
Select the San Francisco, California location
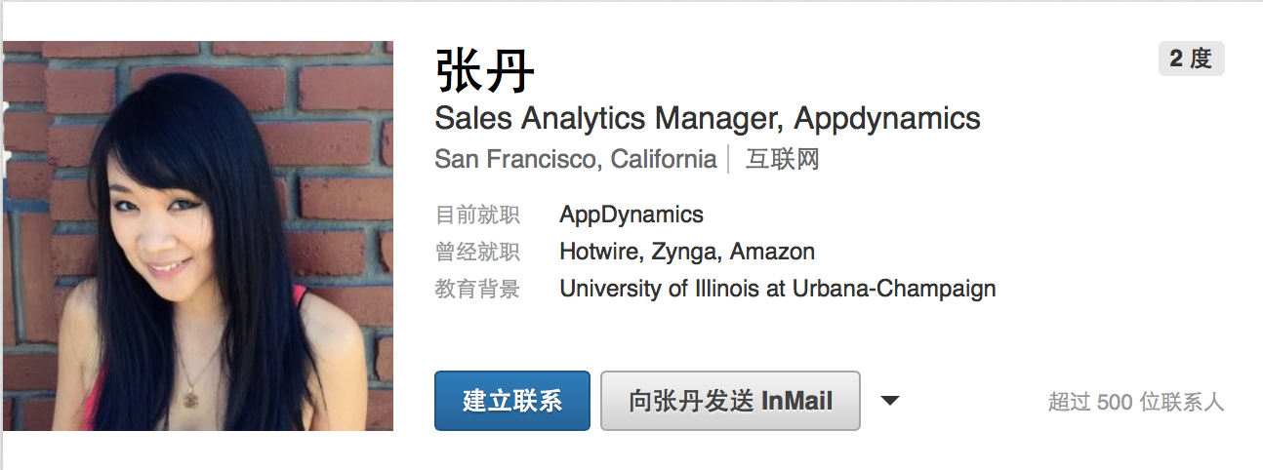[575, 159]
